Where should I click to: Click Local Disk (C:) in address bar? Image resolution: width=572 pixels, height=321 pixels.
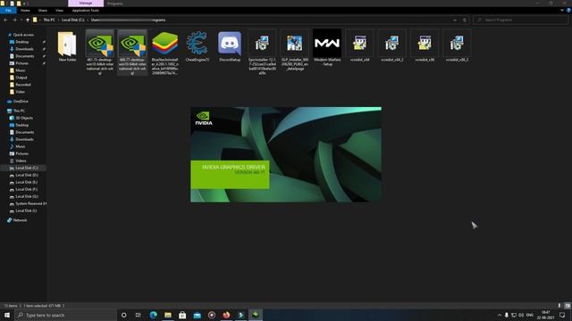pos(73,20)
